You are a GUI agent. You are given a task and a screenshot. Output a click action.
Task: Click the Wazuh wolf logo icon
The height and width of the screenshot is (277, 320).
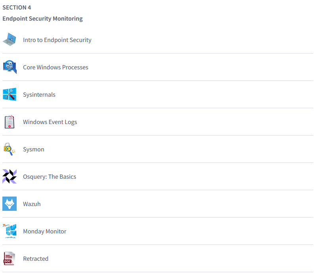(x=10, y=204)
